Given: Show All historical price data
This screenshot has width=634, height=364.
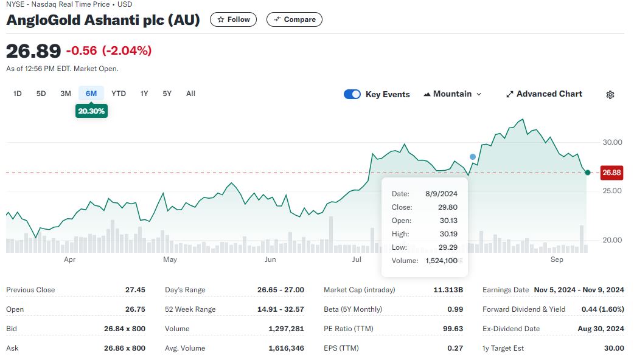Looking at the screenshot, I should [x=190, y=94].
